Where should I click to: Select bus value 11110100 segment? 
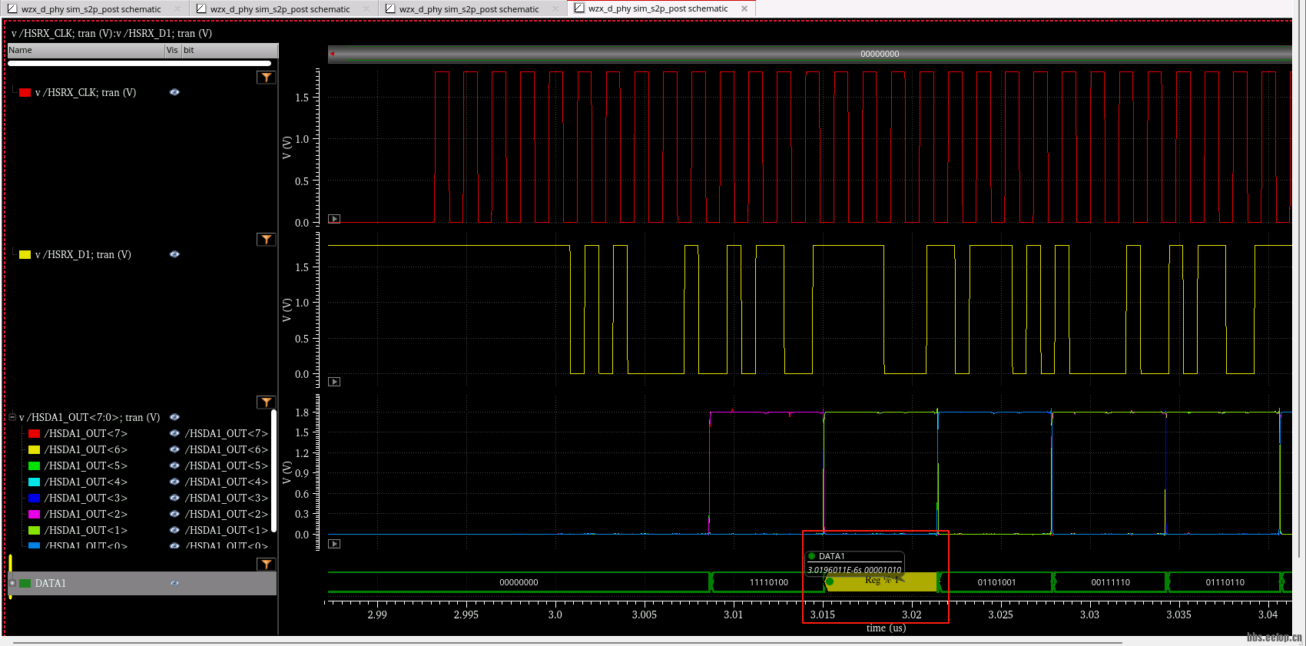coord(768,582)
